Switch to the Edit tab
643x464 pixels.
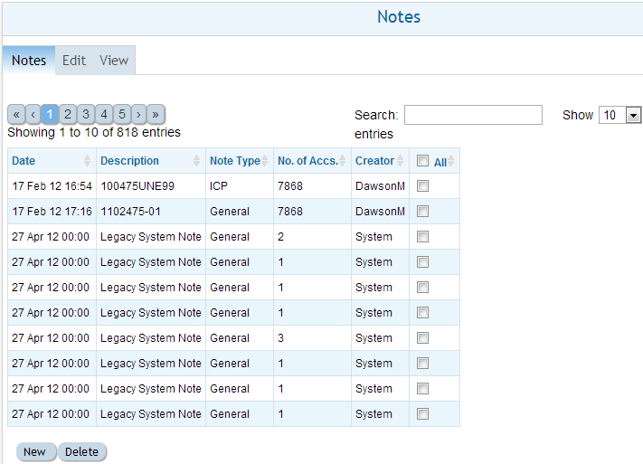(74, 61)
